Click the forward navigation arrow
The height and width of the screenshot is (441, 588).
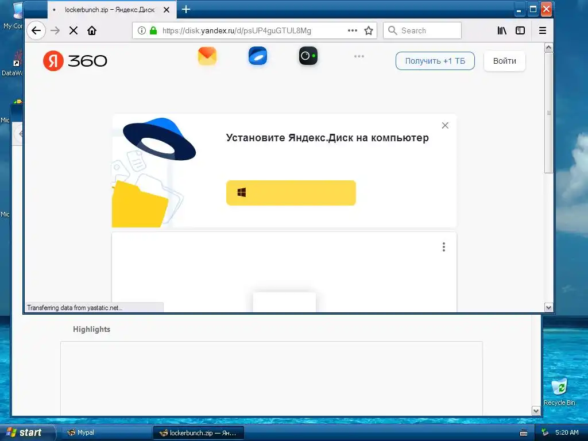coord(55,30)
